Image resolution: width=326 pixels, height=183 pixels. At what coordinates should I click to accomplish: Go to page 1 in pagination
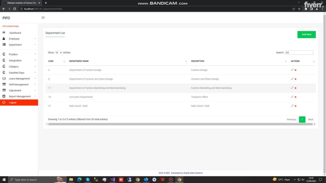pos(302,120)
